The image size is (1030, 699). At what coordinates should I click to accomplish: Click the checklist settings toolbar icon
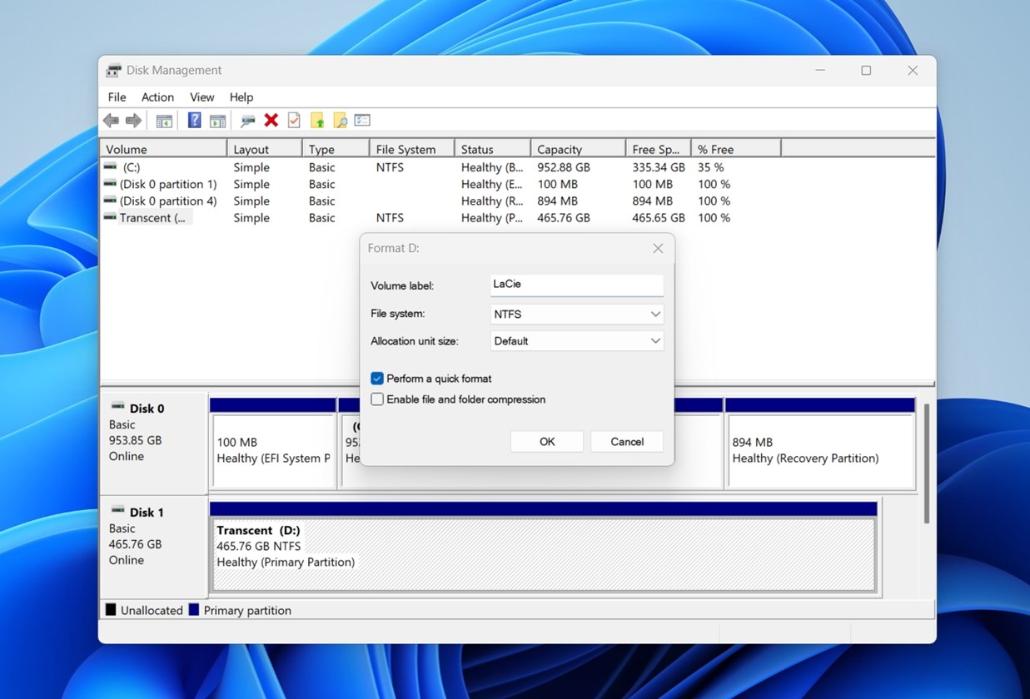(362, 121)
